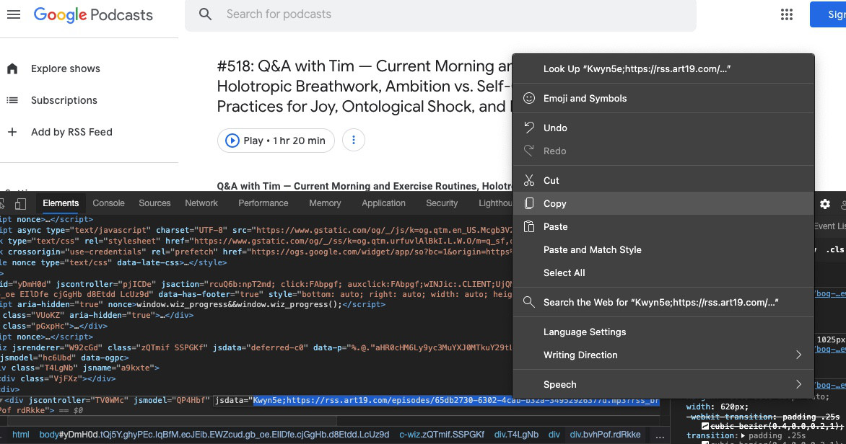846x444 pixels.
Task: Click the cubic-bezier easing editor swatch
Action: click(x=705, y=426)
